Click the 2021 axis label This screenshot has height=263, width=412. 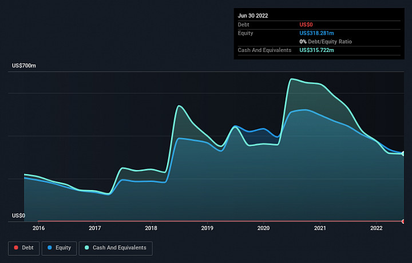pos(320,228)
